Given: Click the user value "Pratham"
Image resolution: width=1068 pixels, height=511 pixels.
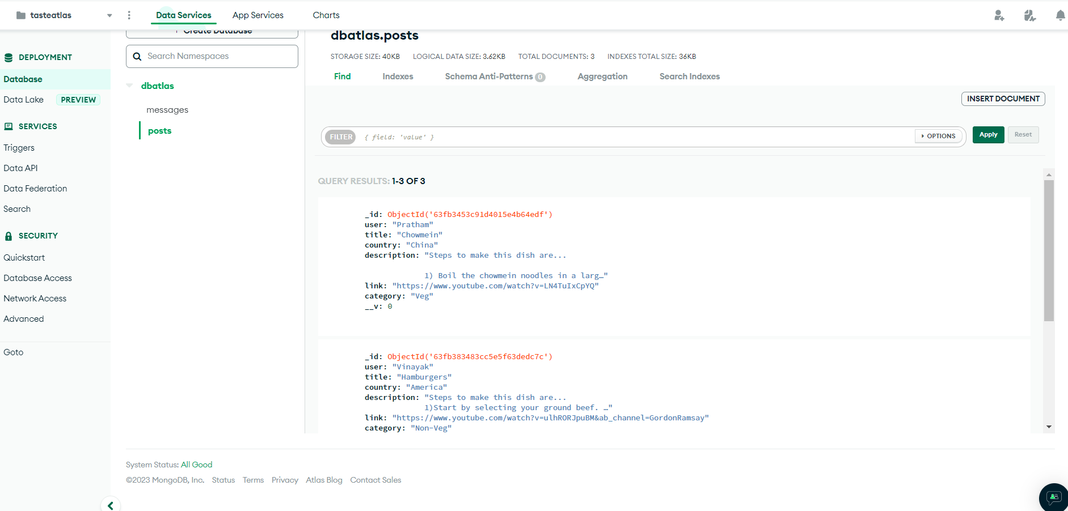Looking at the screenshot, I should point(412,225).
